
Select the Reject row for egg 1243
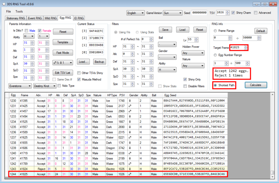tap(118, 169)
